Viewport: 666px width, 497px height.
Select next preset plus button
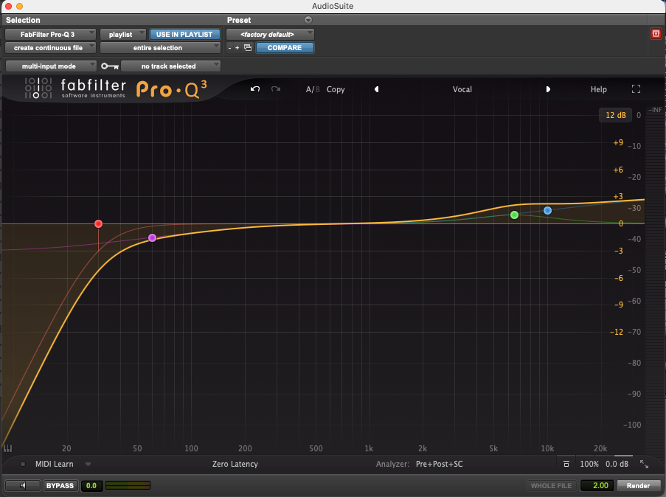click(x=237, y=48)
